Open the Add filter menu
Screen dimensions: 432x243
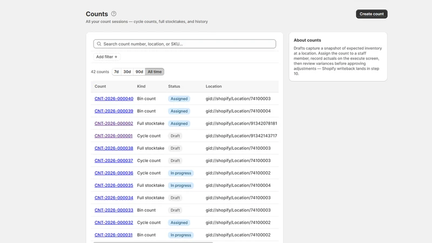(x=106, y=57)
